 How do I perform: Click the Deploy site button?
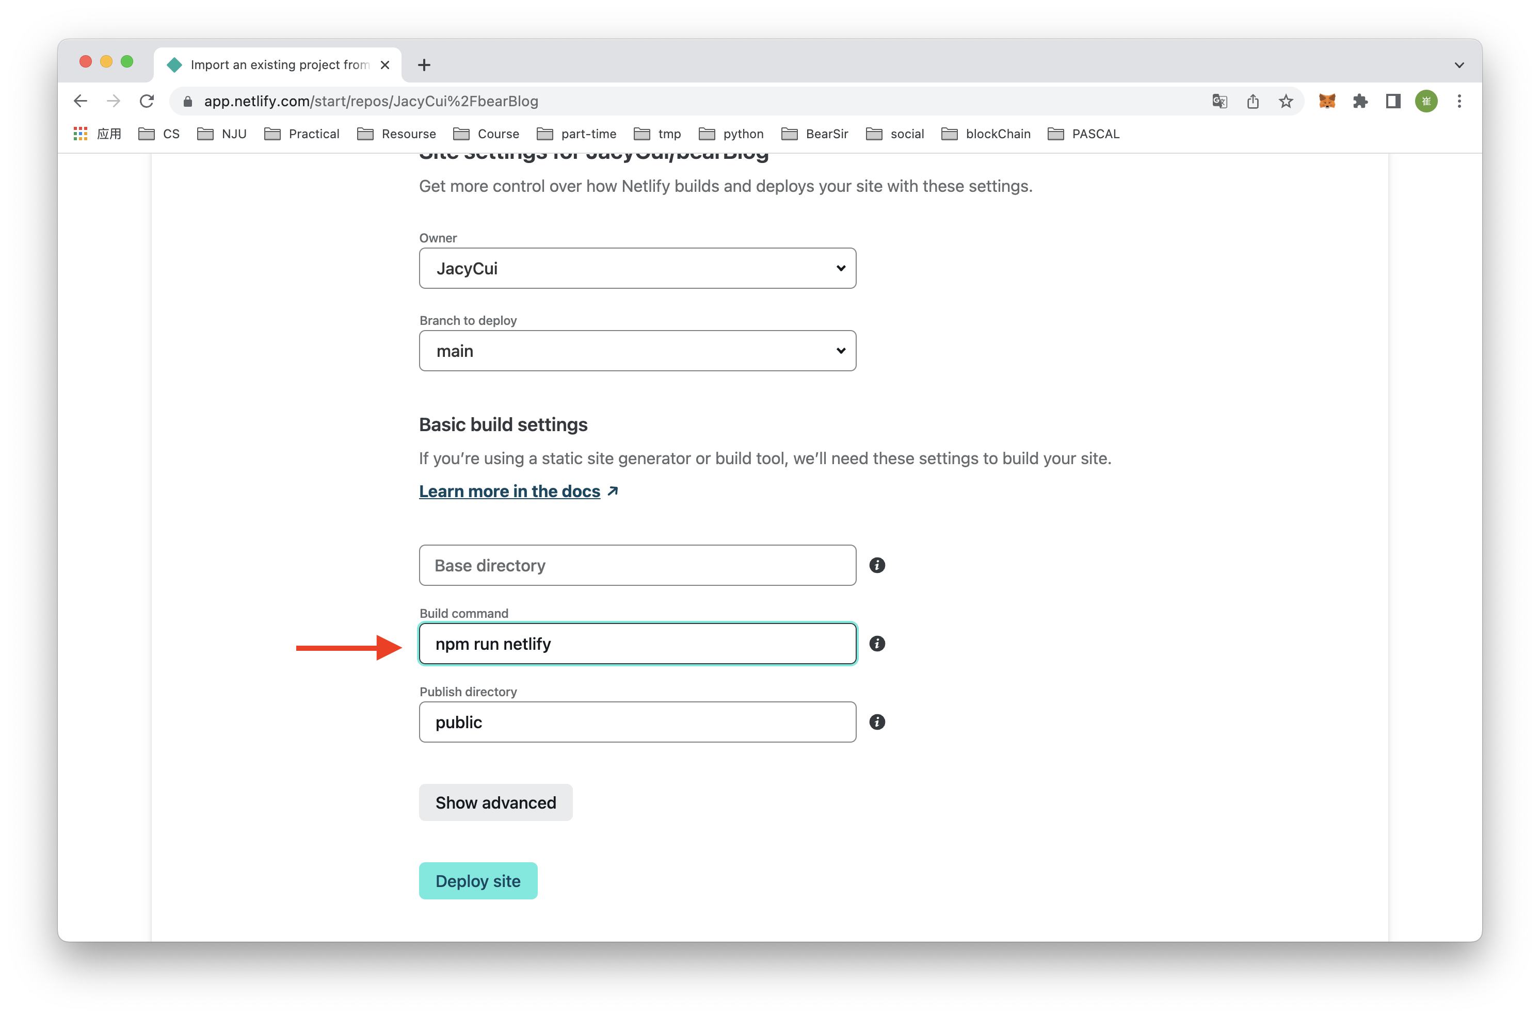click(x=478, y=880)
